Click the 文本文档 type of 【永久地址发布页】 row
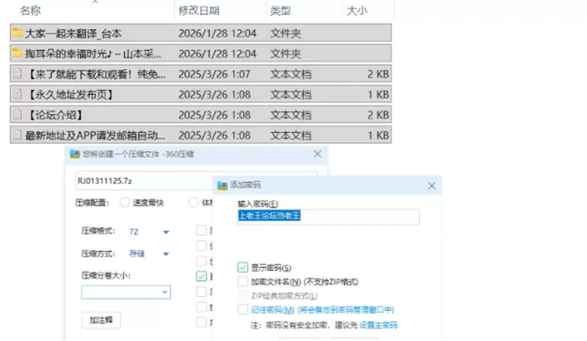The image size is (587, 341). 291,94
